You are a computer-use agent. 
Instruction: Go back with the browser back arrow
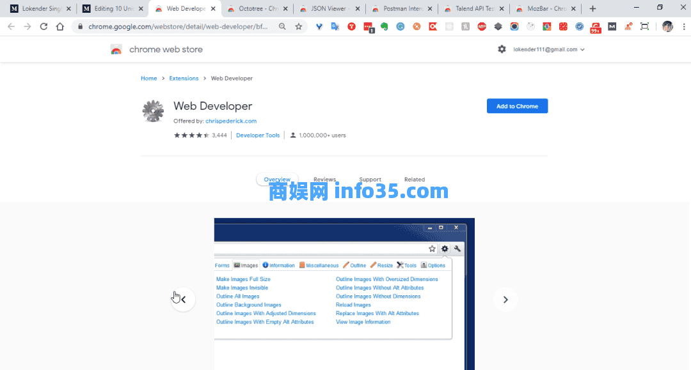click(11, 27)
